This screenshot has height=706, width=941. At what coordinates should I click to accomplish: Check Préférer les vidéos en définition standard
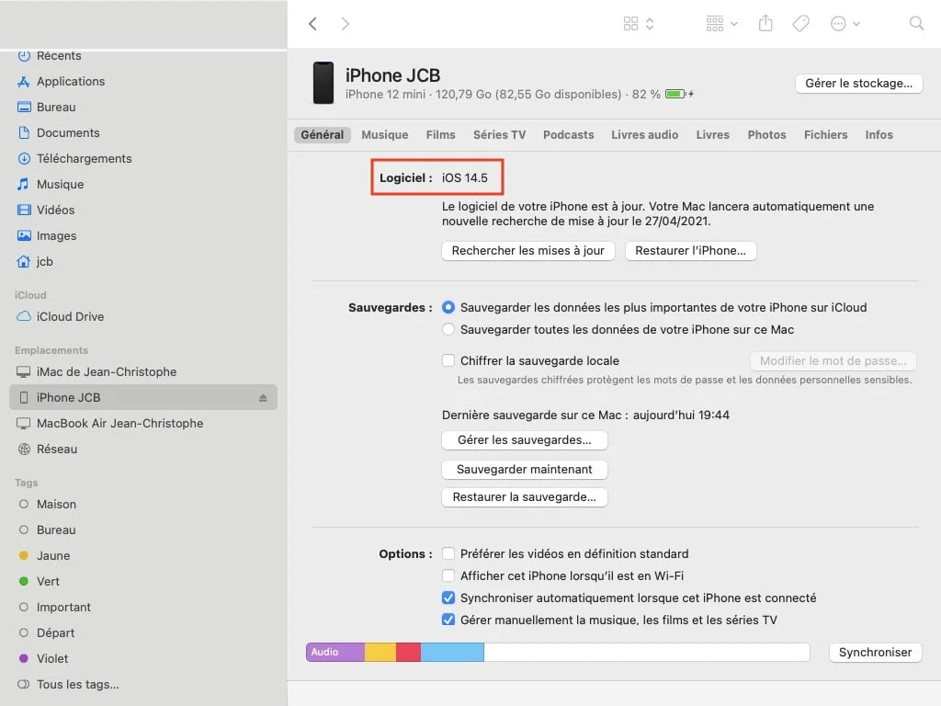tap(448, 553)
